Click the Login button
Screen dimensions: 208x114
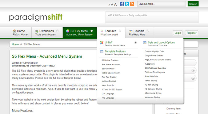[178, 33]
